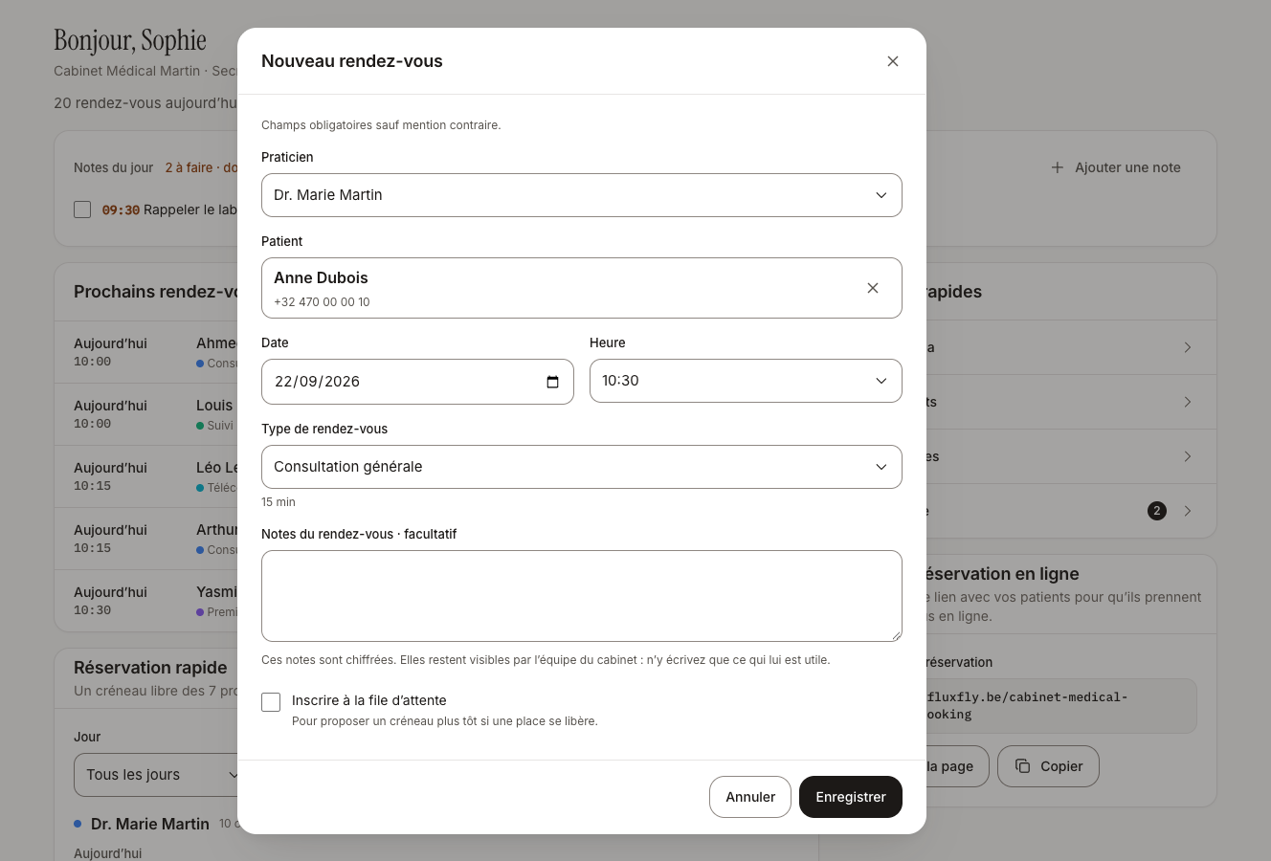Click Dr. Marie Martin in Réservation rapide

[150, 824]
